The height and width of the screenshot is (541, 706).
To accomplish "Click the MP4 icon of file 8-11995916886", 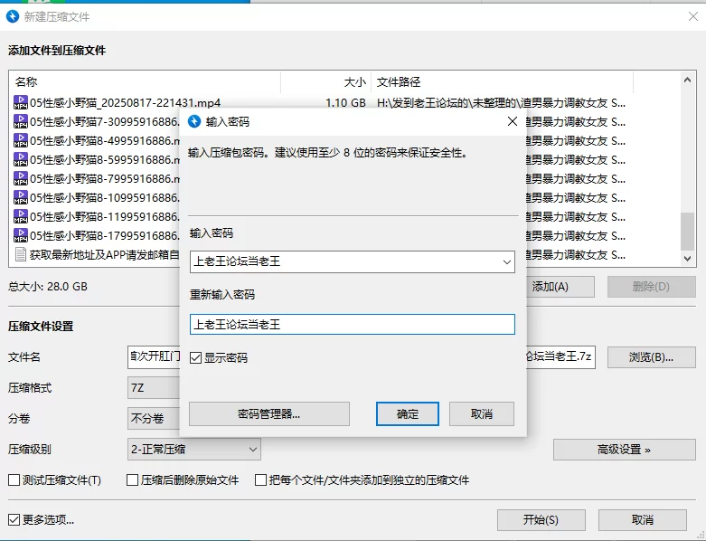I will point(20,216).
